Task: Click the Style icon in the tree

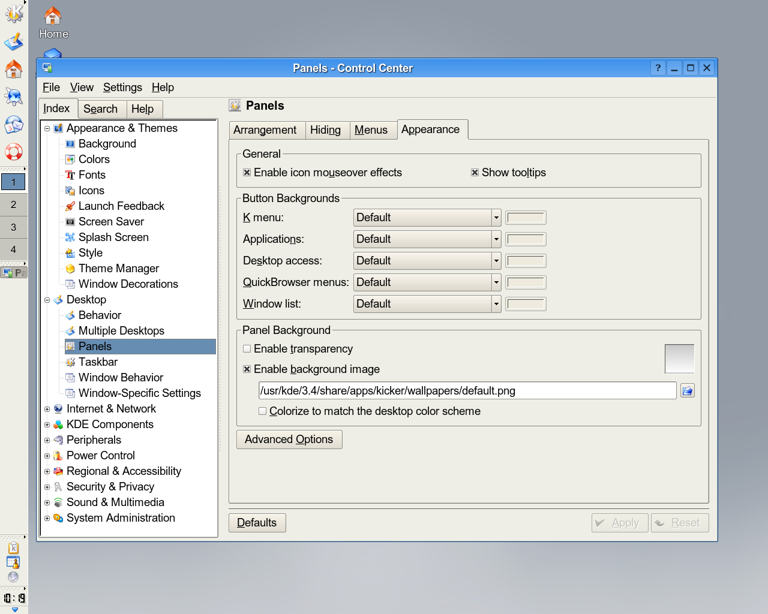Action: pos(70,253)
